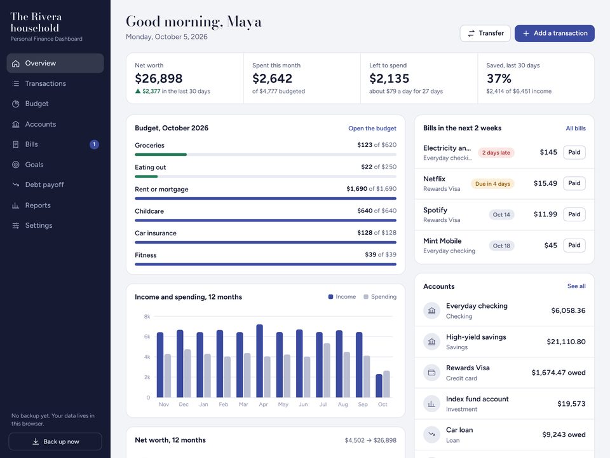Image resolution: width=610 pixels, height=458 pixels.
Task: Click the Debt payoff trend icon
Action: pos(15,184)
